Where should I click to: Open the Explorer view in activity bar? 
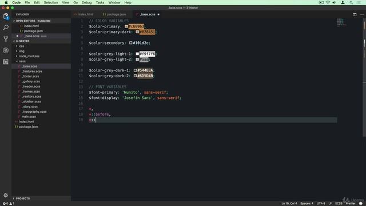click(x=6, y=16)
